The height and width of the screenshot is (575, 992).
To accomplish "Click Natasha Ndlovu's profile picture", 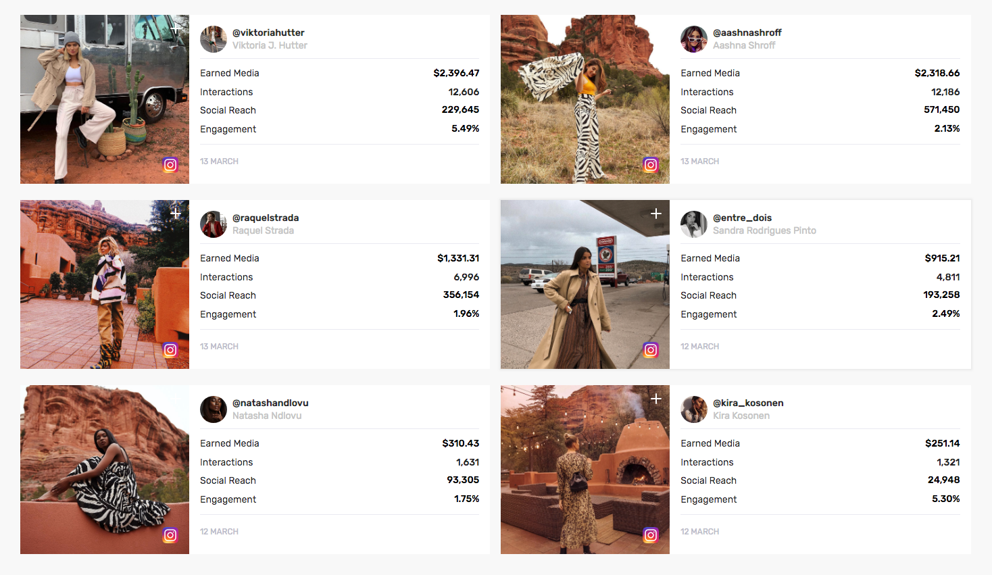I will [x=214, y=409].
